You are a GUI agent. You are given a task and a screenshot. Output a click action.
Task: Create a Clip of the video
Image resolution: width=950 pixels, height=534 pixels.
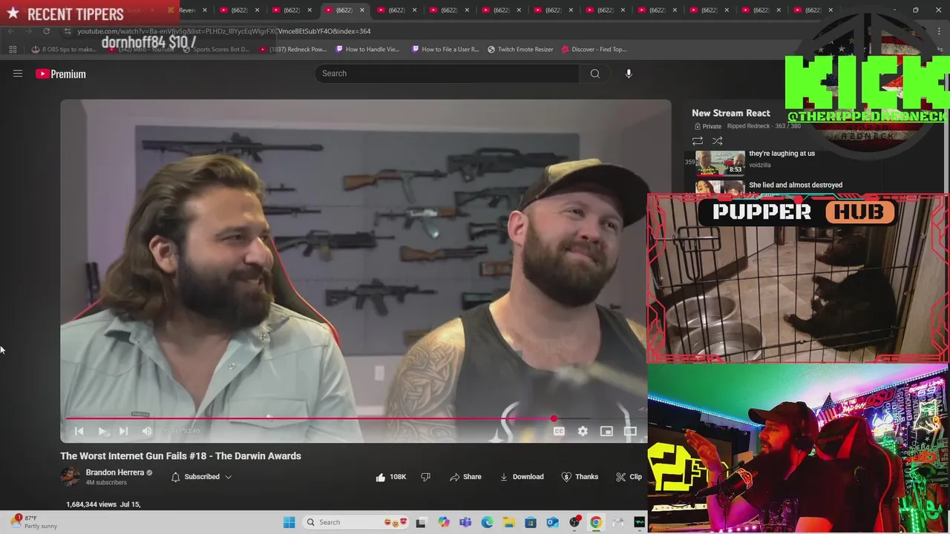click(x=629, y=477)
